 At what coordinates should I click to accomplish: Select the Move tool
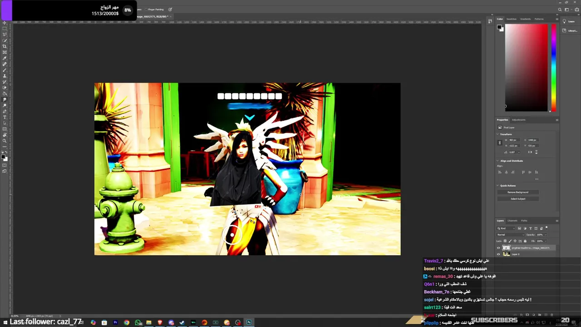[4, 23]
